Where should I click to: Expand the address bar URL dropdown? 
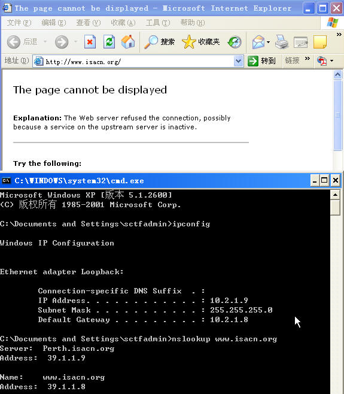(x=239, y=61)
